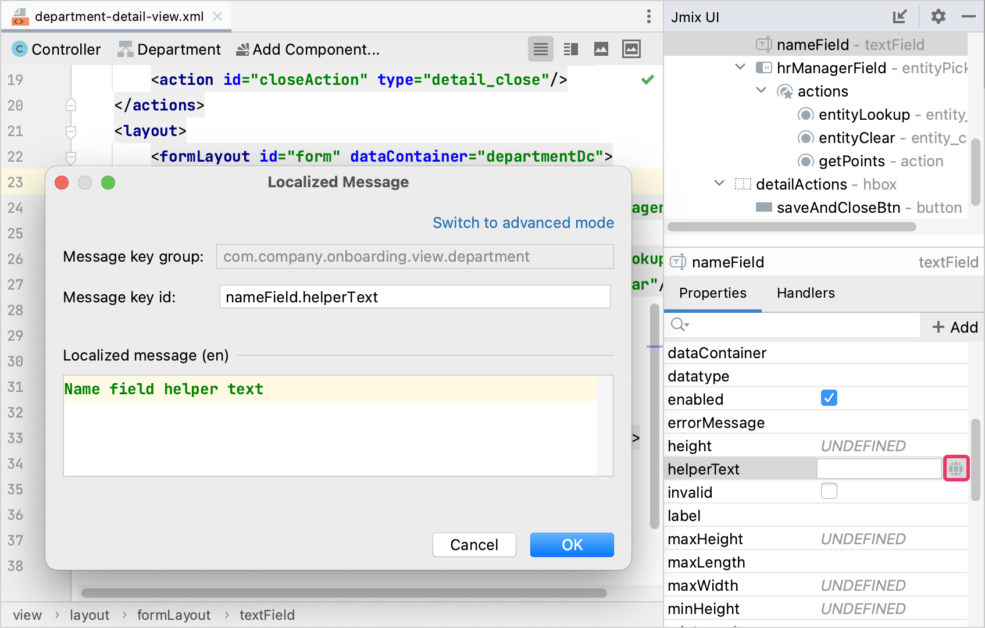Click the actions node icon in tree
The image size is (985, 628).
click(785, 91)
